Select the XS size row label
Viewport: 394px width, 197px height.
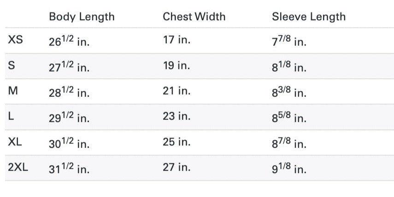pos(15,40)
